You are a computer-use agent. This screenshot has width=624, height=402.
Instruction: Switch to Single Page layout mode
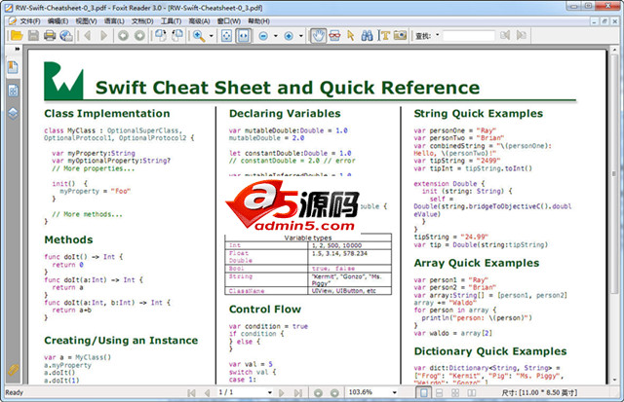pyautogui.click(x=424, y=393)
